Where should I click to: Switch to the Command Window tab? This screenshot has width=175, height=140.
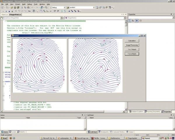(118, 132)
